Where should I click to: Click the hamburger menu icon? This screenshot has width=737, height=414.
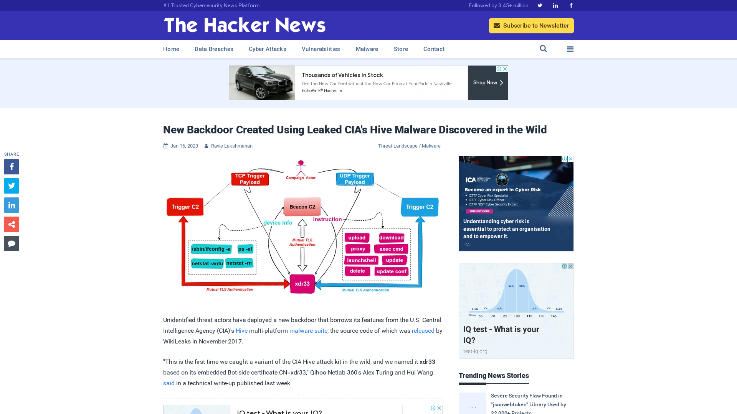click(x=570, y=49)
